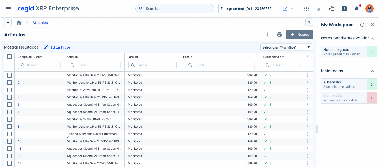Refresh My Workspace panel

click(x=362, y=25)
